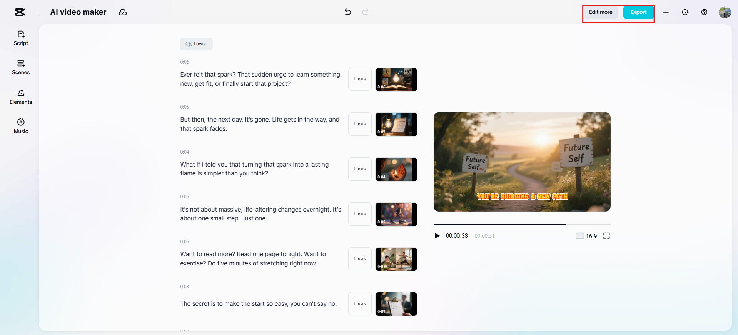Click the 'AI video maker' title
Viewport: 738px width, 335px height.
pyautogui.click(x=78, y=12)
